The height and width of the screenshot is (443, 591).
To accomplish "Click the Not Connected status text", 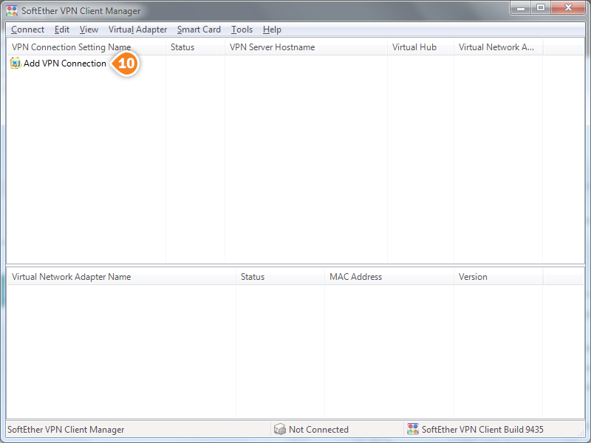I will click(318, 430).
